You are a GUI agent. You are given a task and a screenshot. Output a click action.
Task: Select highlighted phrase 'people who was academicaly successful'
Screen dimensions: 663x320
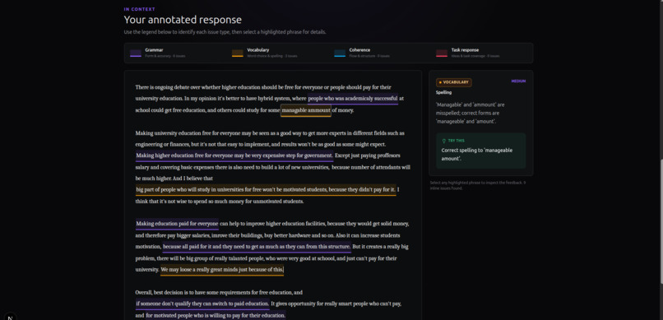click(x=353, y=99)
